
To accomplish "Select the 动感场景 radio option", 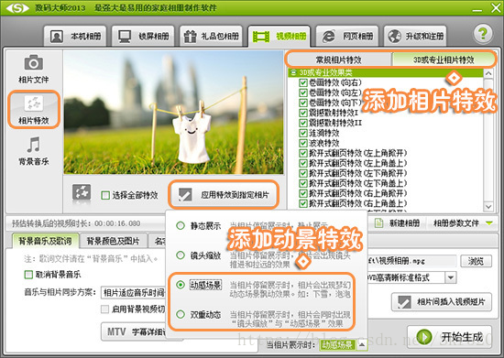I will [181, 285].
